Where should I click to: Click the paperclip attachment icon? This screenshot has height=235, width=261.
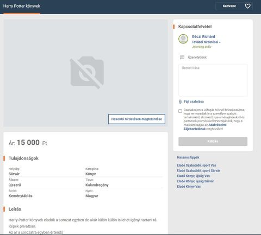click(180, 101)
